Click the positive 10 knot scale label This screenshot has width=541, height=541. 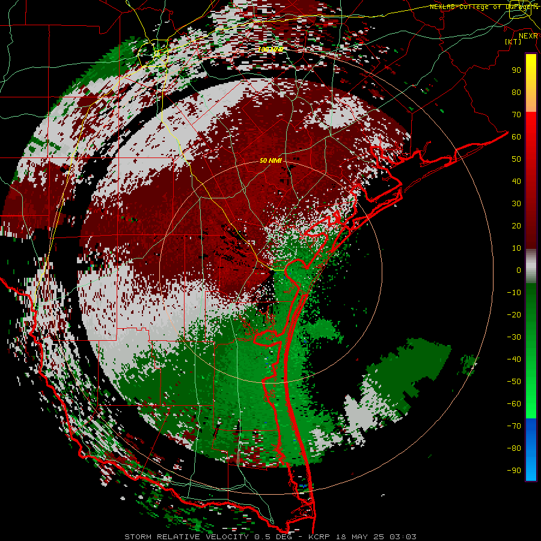[x=516, y=248]
